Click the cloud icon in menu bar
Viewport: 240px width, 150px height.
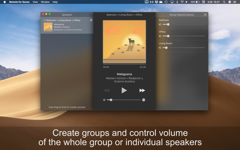point(161,2)
